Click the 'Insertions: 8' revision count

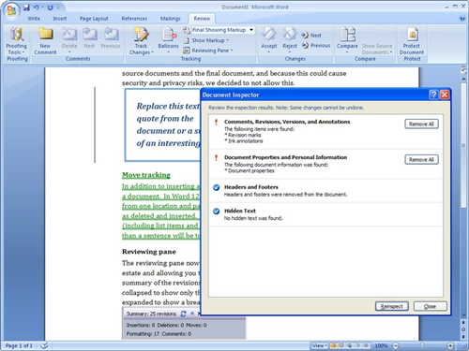[141, 325]
